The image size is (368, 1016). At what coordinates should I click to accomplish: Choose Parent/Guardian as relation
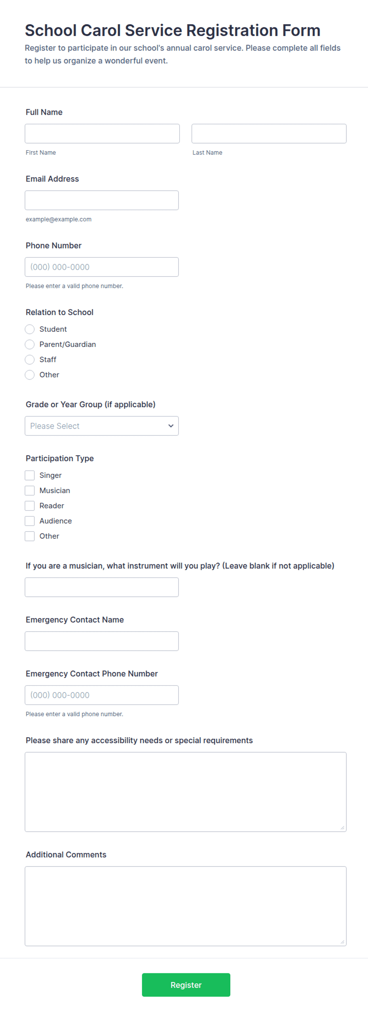(30, 344)
